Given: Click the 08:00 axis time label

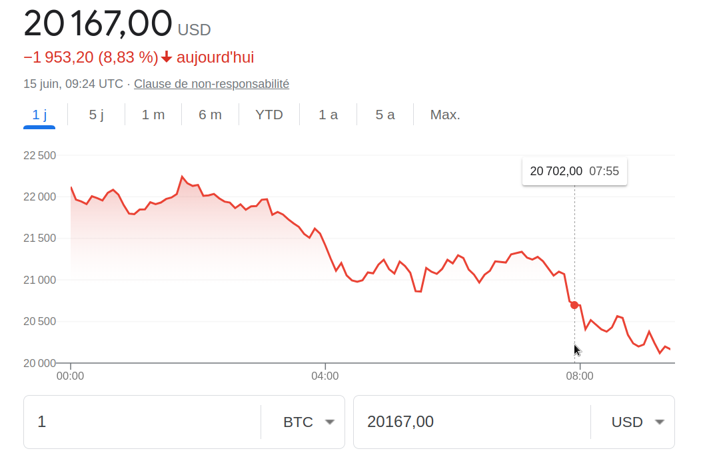Looking at the screenshot, I should click(580, 376).
